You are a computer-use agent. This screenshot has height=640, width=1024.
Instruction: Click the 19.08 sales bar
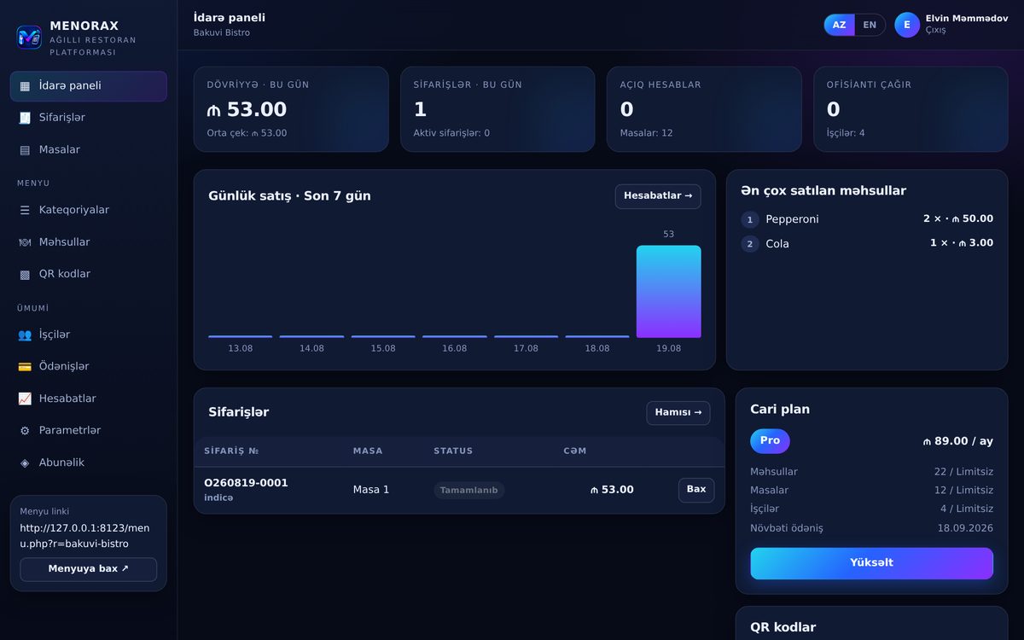(669, 292)
